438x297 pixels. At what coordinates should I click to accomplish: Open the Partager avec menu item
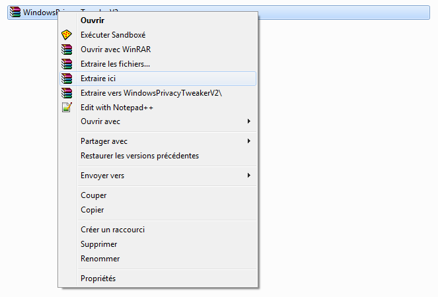click(158, 141)
